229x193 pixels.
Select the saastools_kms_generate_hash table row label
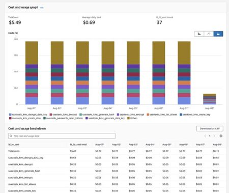click(24, 171)
